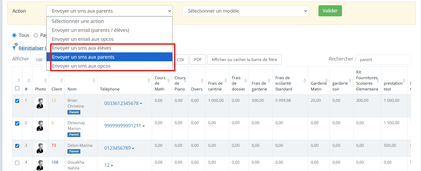Choose Envoyer un sms aux élèves option
Viewport: 421px width, 171px height.
pos(82,48)
